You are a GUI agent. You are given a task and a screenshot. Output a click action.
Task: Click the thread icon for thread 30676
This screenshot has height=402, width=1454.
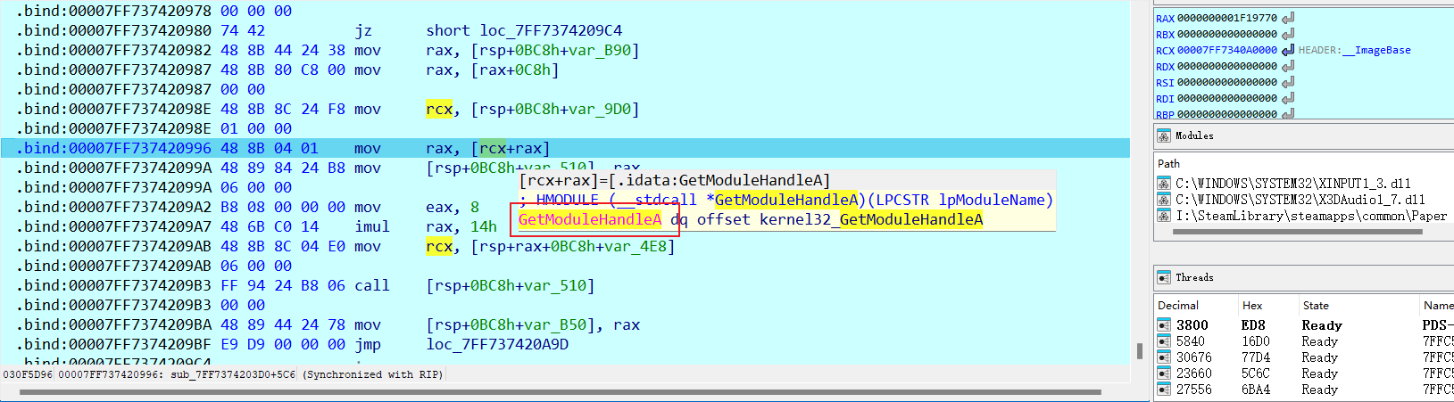pyautogui.click(x=1164, y=357)
